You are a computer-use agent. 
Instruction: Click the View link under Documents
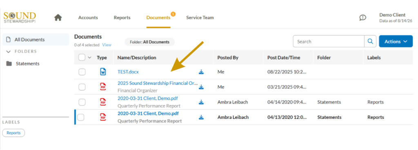pos(107,45)
